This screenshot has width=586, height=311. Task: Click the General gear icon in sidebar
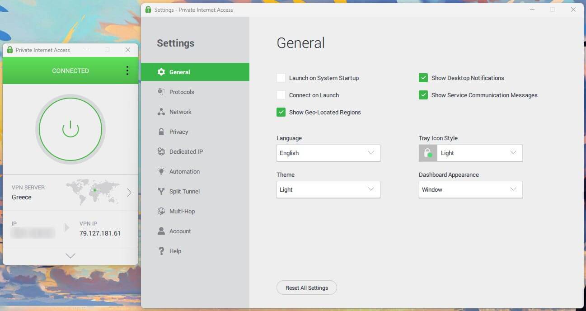161,72
